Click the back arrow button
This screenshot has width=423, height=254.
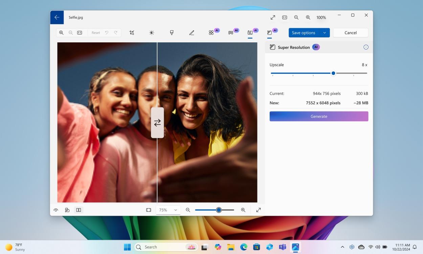pyautogui.click(x=57, y=17)
